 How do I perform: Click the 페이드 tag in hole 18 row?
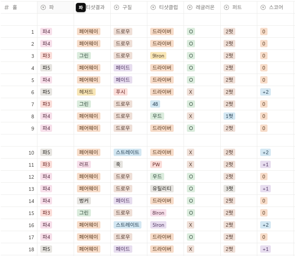(123, 249)
